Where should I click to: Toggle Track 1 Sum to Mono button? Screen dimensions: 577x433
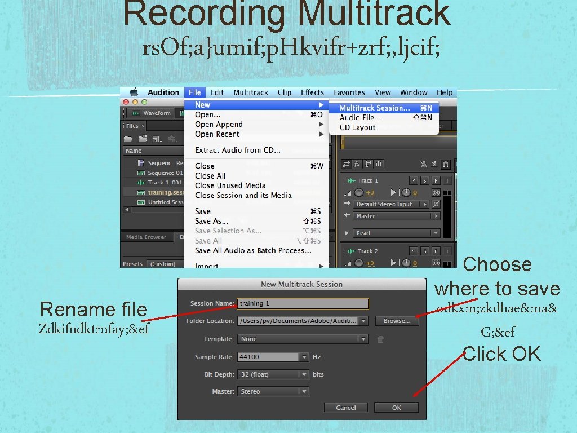click(x=436, y=192)
